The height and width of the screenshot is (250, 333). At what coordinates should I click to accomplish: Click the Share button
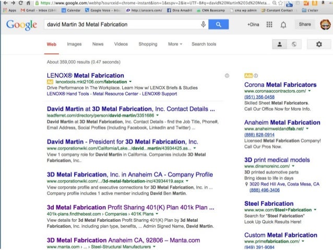pos(305,24)
